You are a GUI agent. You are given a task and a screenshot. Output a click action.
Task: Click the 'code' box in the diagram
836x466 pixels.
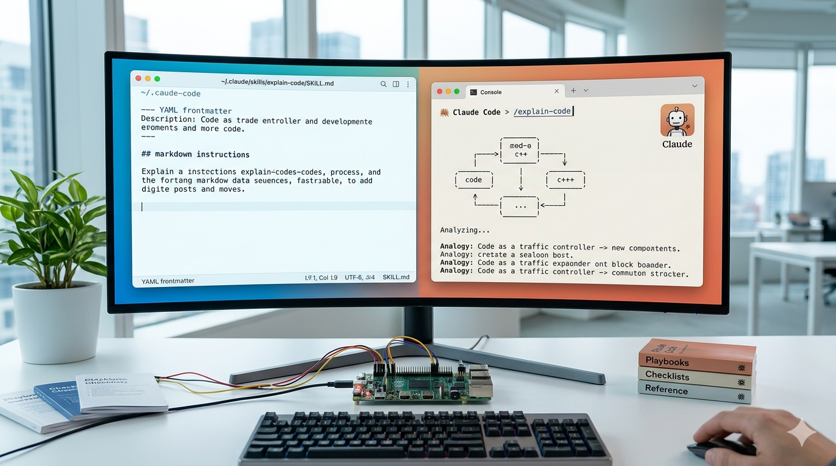473,180
